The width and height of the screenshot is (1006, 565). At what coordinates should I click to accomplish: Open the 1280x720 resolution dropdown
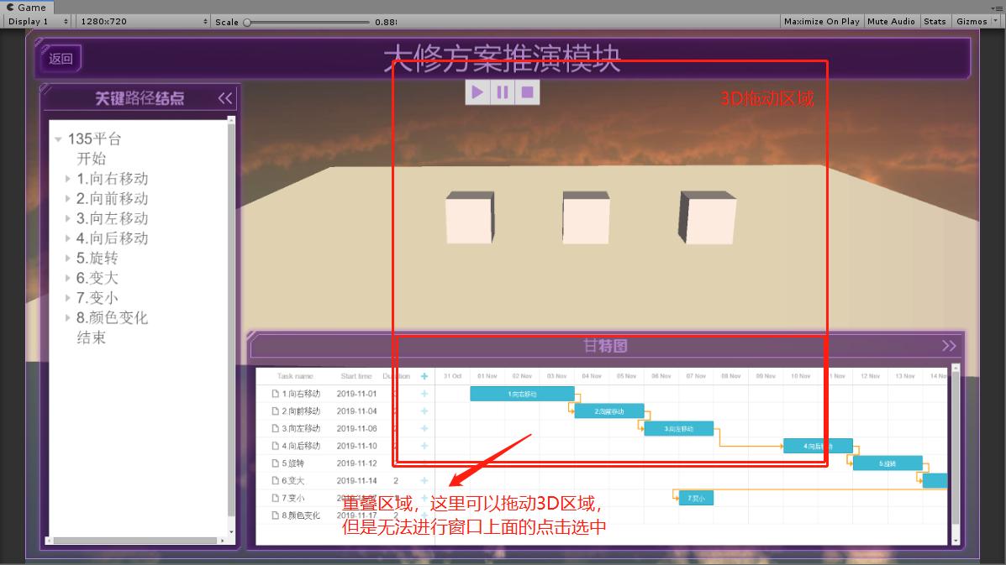click(143, 21)
